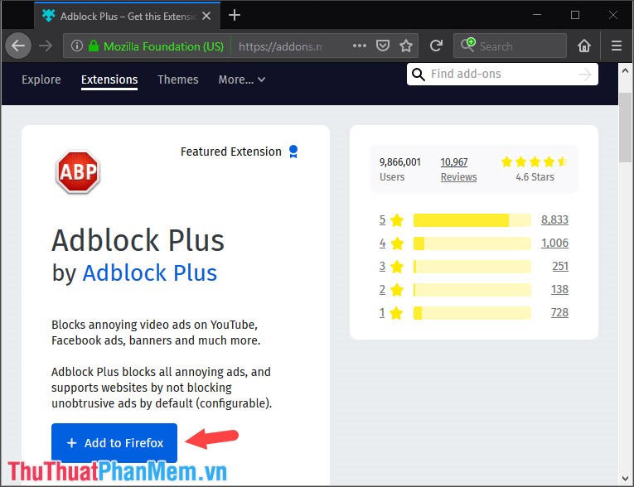The height and width of the screenshot is (487, 634).
Task: Minimize the Firefox window
Action: coord(537,15)
